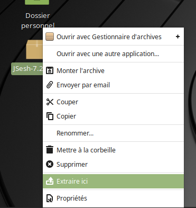Click the trash can icon
This screenshot has width=196, height=208.
pyautogui.click(x=50, y=150)
